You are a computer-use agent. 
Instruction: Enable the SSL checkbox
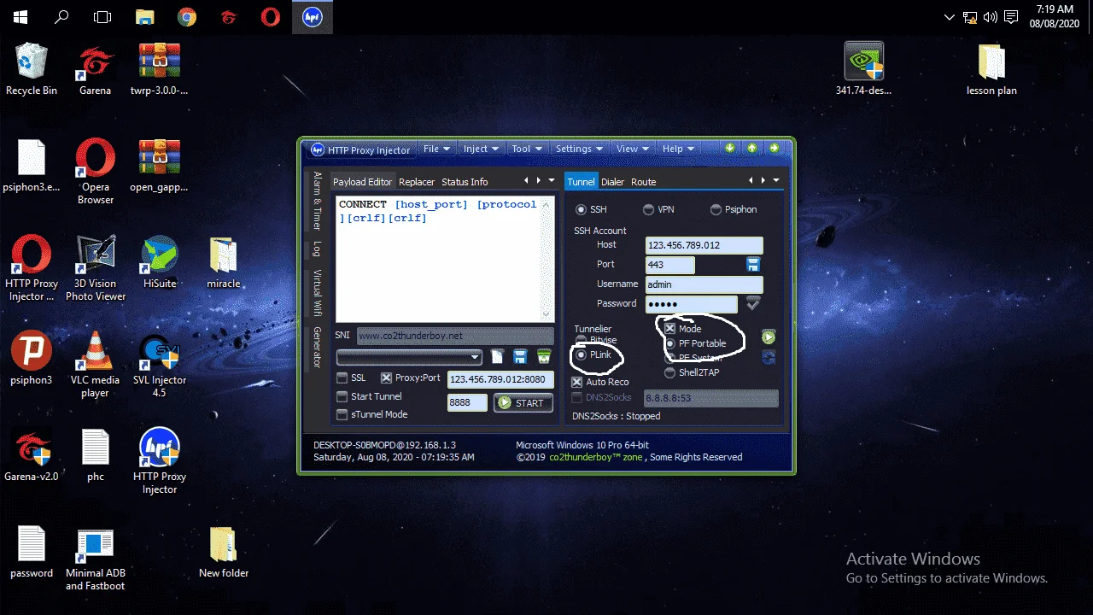point(342,378)
